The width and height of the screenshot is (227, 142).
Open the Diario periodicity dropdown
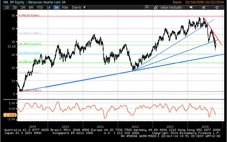point(79,7)
